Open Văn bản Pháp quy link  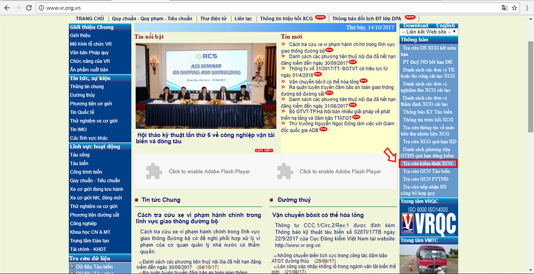[x=89, y=53]
